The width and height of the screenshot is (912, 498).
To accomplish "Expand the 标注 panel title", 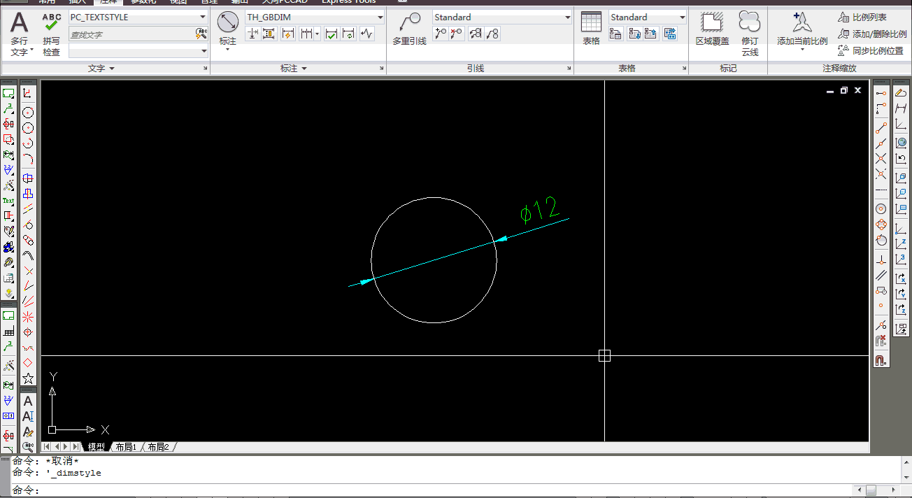I will 294,69.
